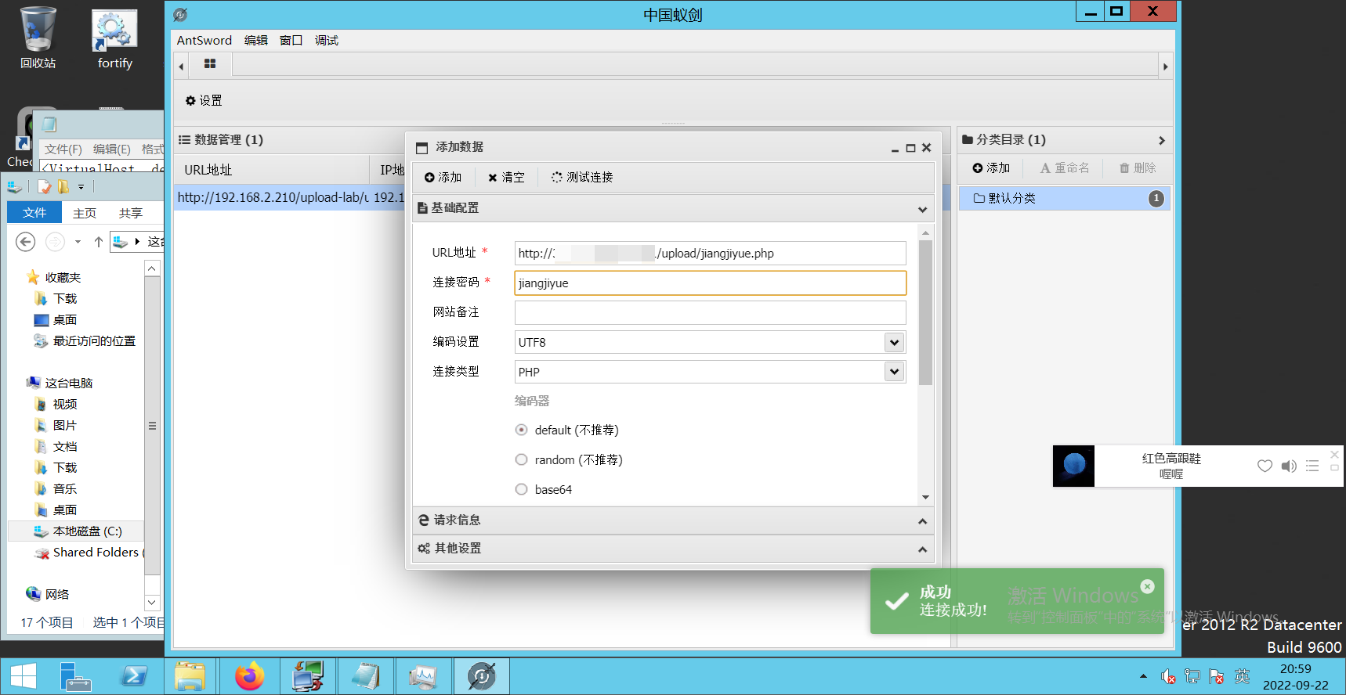
Task: Add a new category in the category panel
Action: tap(991, 168)
